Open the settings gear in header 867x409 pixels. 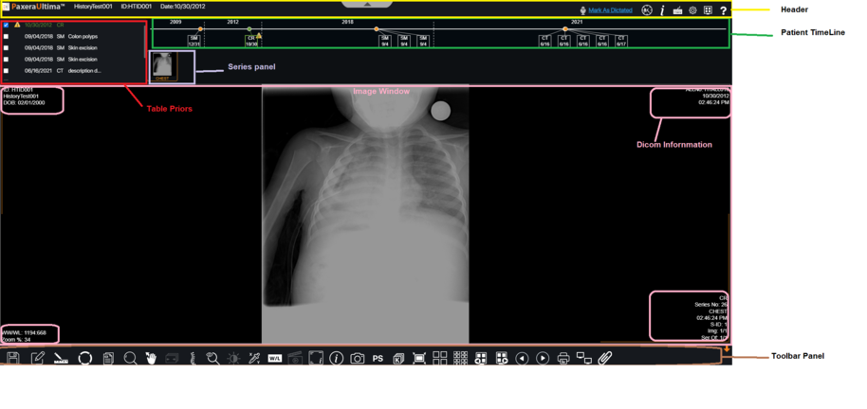pos(692,10)
